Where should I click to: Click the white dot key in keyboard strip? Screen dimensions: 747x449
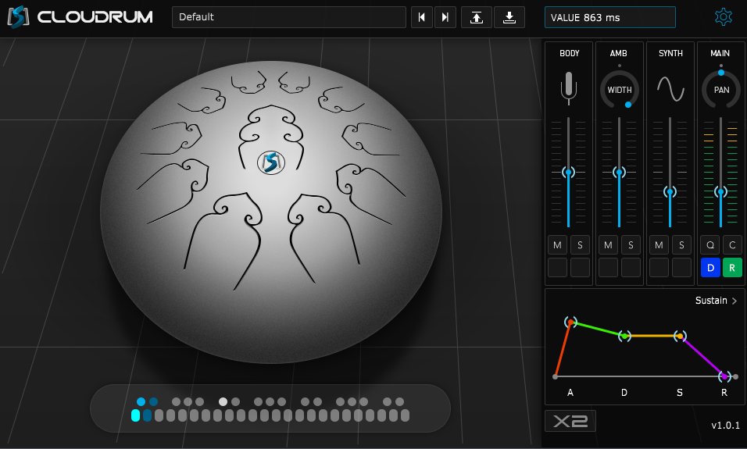(223, 402)
